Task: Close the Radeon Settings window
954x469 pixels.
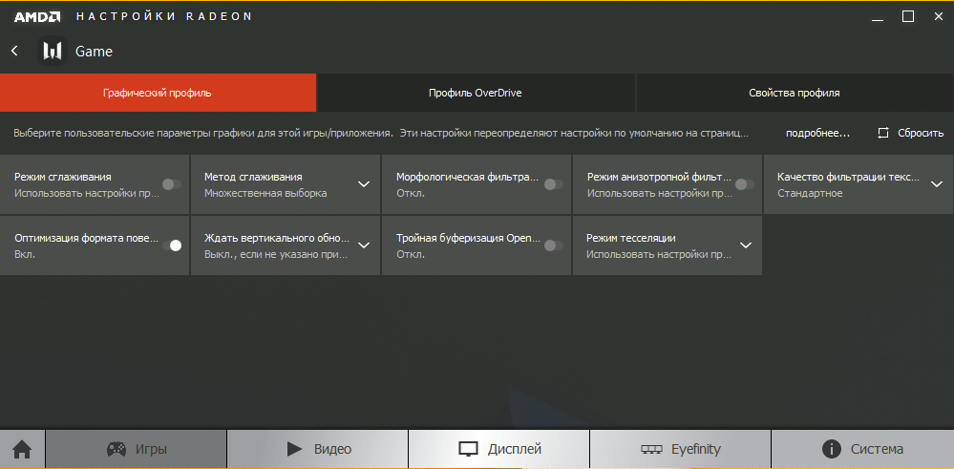Action: point(938,17)
